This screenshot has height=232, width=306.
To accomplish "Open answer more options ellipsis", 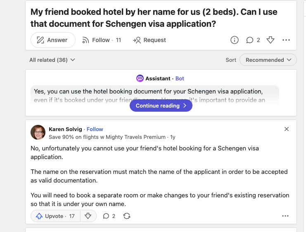I will (x=285, y=216).
